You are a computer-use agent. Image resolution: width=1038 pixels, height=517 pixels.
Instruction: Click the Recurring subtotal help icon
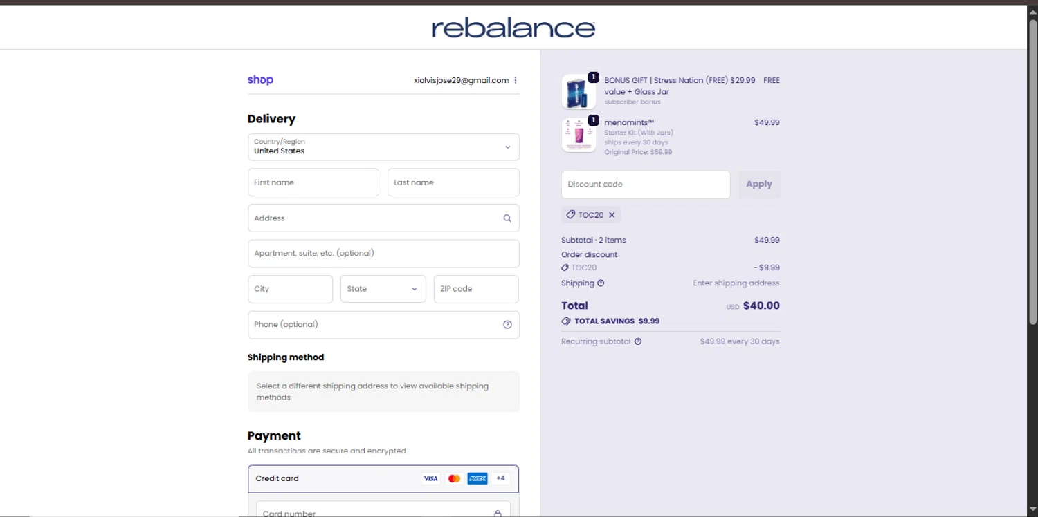pos(638,341)
